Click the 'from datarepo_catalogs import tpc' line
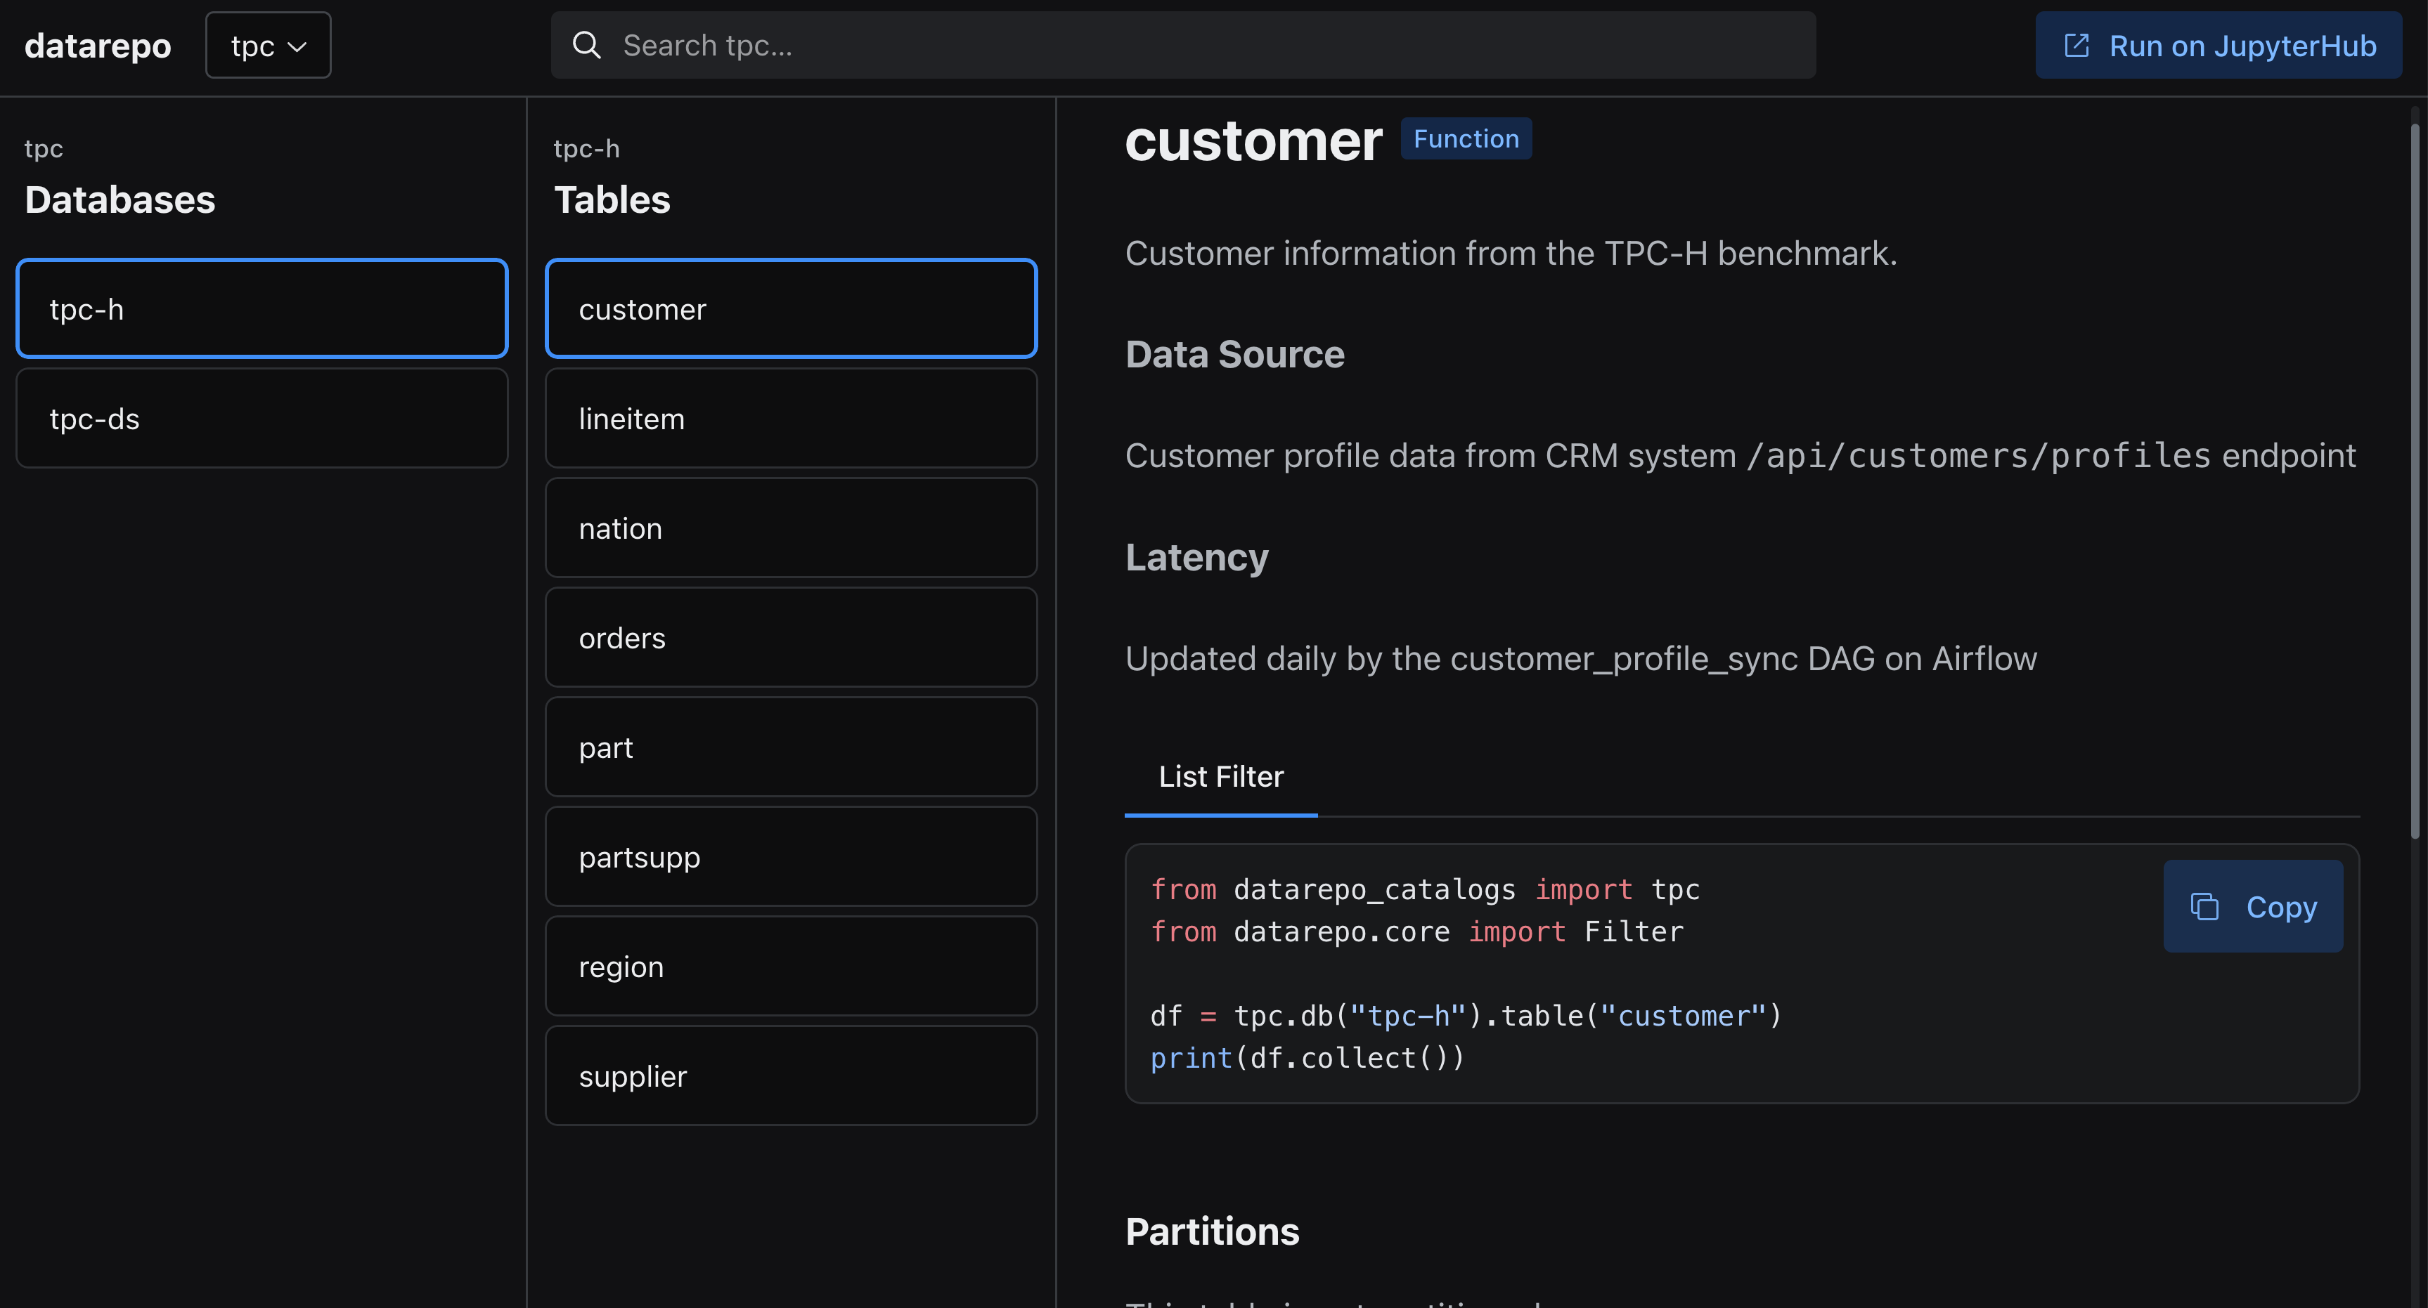 point(1425,889)
